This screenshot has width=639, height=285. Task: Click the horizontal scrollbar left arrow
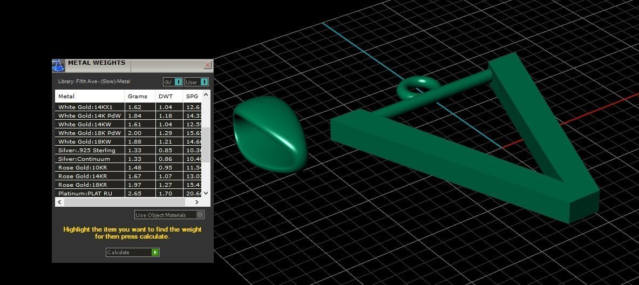[x=60, y=202]
